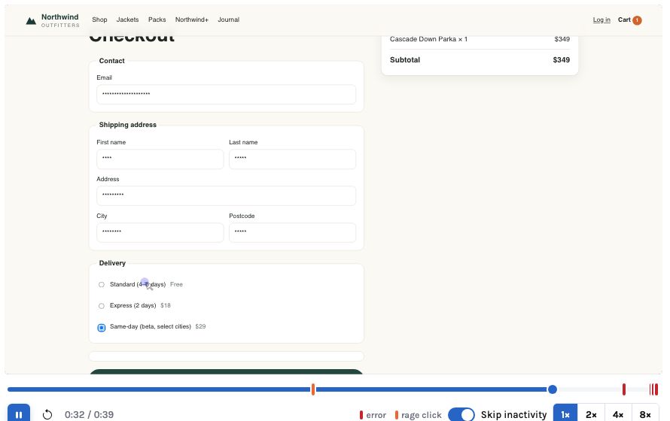The width and height of the screenshot is (670, 421).
Task: Set playback speed to 4x
Action: pyautogui.click(x=618, y=414)
